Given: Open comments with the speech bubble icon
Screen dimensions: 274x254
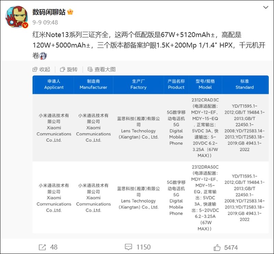Looking at the screenshot, I should [x=128, y=246].
